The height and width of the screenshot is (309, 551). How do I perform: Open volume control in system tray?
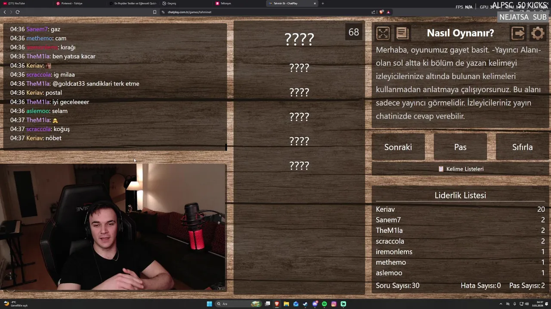[528, 304]
